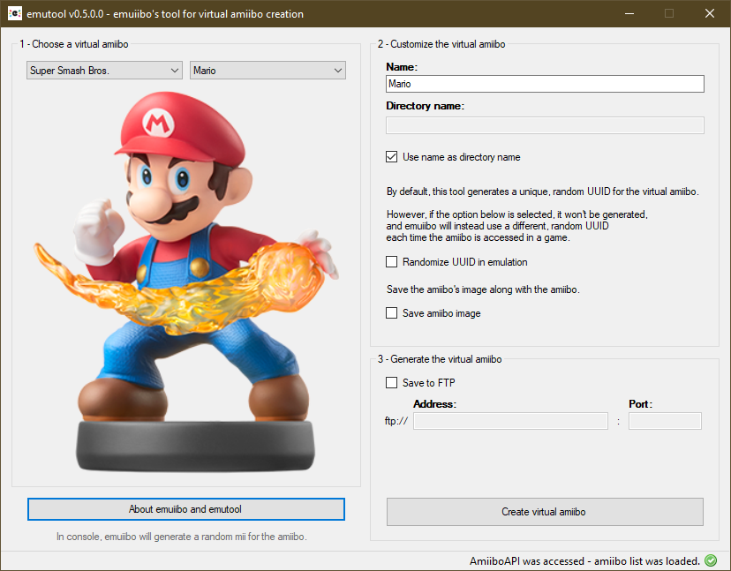
Task: Click the FTP Address input box
Action: click(x=510, y=421)
